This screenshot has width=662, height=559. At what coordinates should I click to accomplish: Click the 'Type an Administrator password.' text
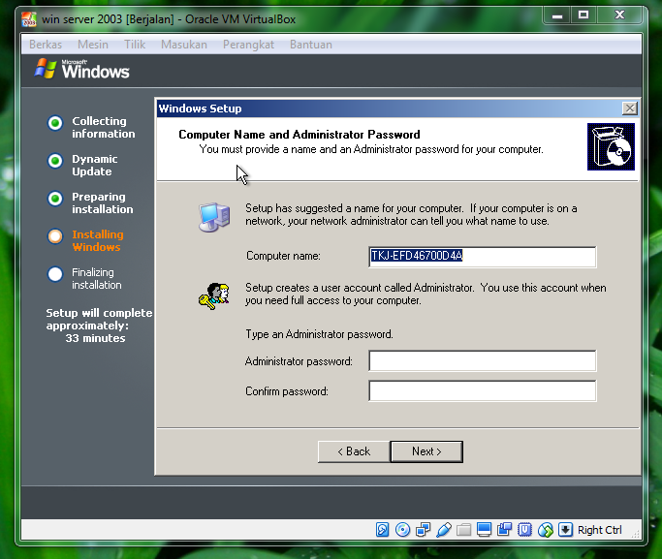(x=319, y=334)
